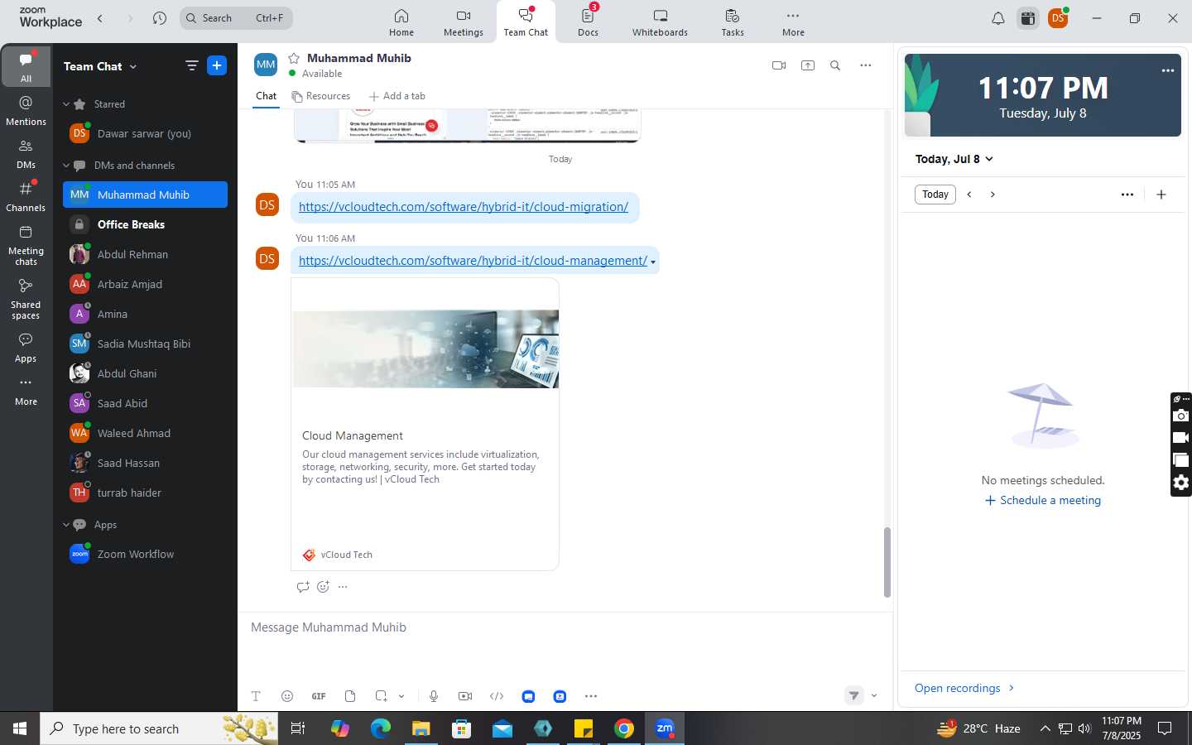Screen dimensions: 1192x745
Task: Collapse the Starred section
Action: (66, 104)
